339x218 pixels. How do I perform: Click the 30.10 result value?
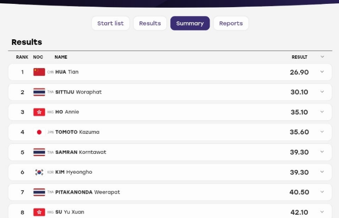[x=299, y=92]
